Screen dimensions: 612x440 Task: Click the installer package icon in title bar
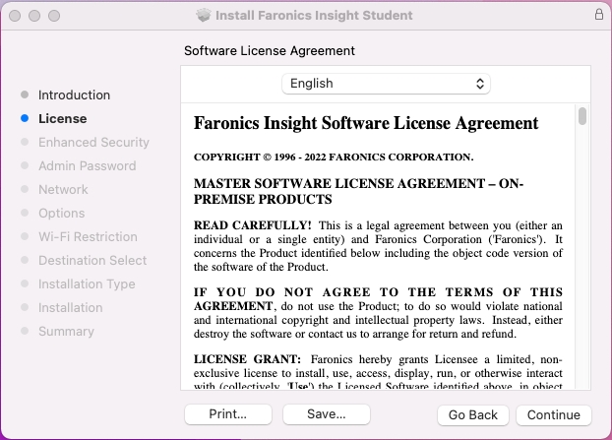point(204,16)
